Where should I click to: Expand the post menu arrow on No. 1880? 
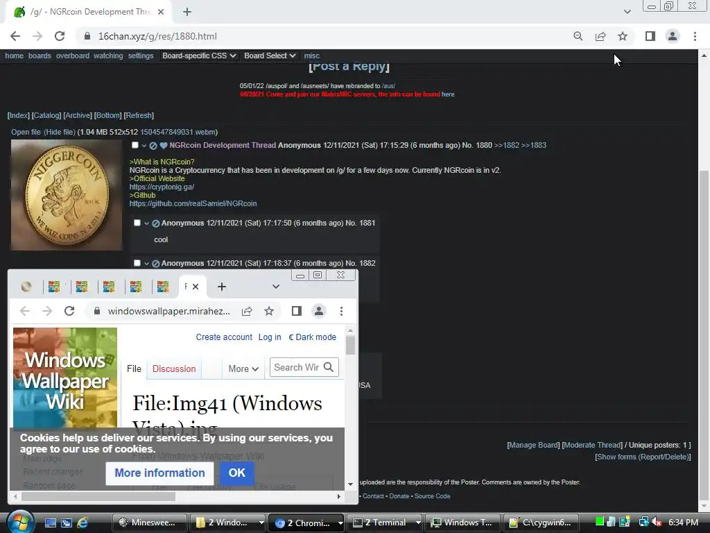coord(144,146)
